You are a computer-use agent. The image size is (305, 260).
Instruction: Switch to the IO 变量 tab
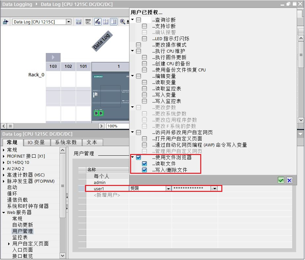(x=36, y=143)
